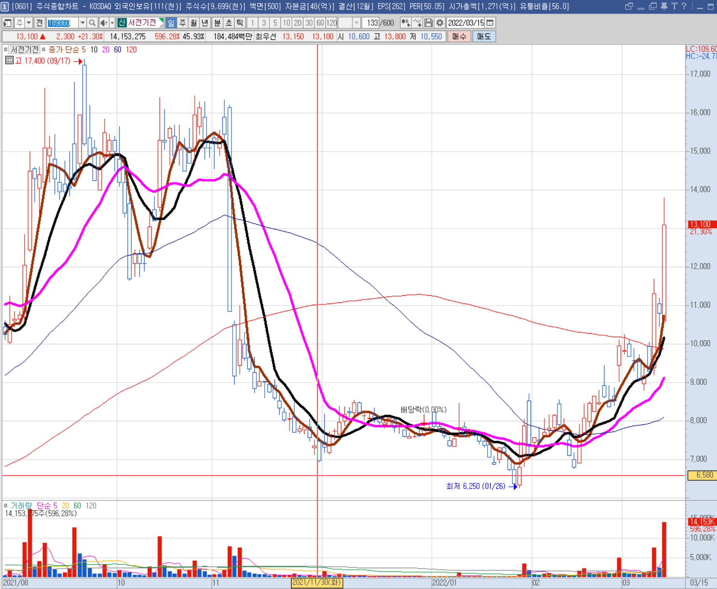This screenshot has height=589, width=717.
Task: Select the 1 interval button
Action: [253, 23]
